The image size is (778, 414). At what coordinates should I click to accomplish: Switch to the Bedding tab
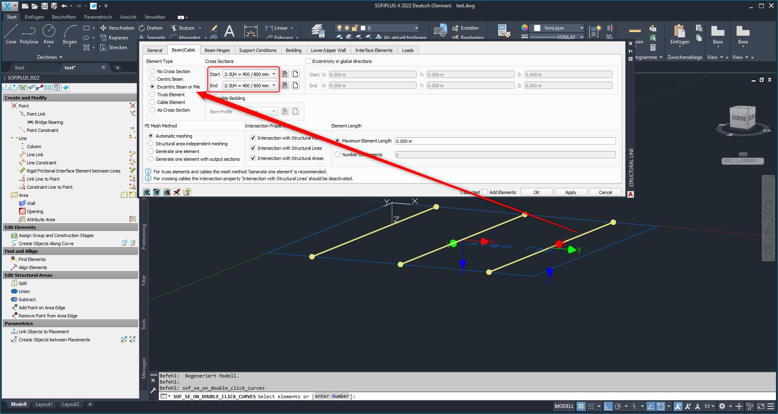point(294,50)
